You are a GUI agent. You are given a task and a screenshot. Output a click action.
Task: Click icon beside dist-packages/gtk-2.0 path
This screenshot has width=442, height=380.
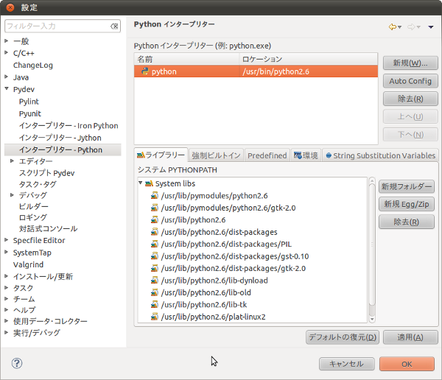tap(154, 268)
